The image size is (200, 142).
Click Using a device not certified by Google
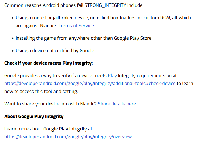tap(55, 50)
